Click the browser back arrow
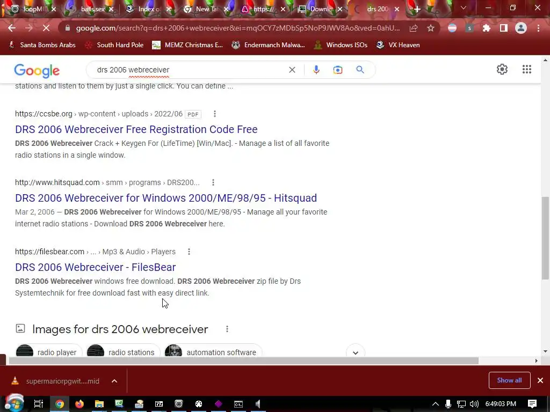Viewport: 550px width, 412px height. 12,28
